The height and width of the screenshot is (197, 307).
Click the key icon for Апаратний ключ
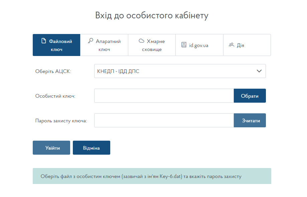pos(90,41)
